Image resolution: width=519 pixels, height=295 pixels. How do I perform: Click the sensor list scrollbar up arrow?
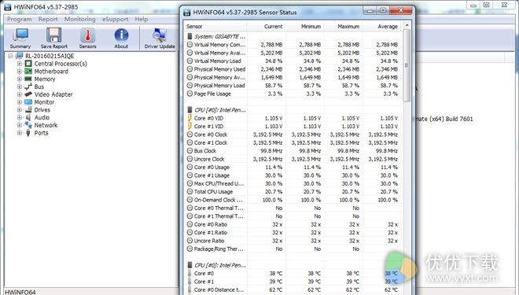[x=407, y=25]
